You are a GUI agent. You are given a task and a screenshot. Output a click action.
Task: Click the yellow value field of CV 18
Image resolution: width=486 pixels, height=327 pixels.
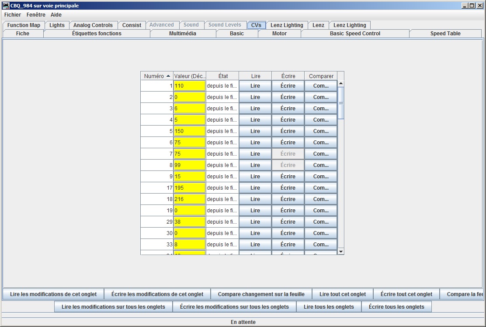tap(189, 199)
